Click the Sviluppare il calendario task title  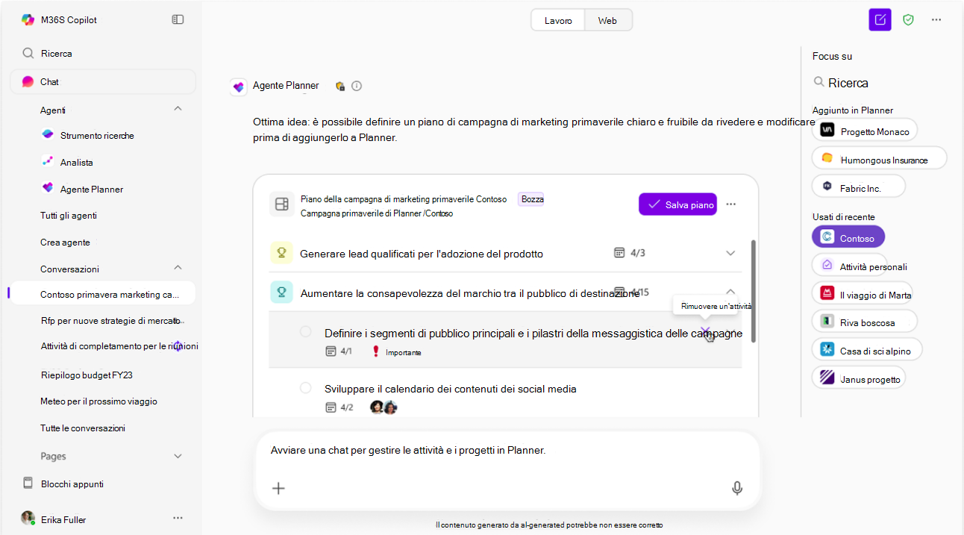point(451,389)
